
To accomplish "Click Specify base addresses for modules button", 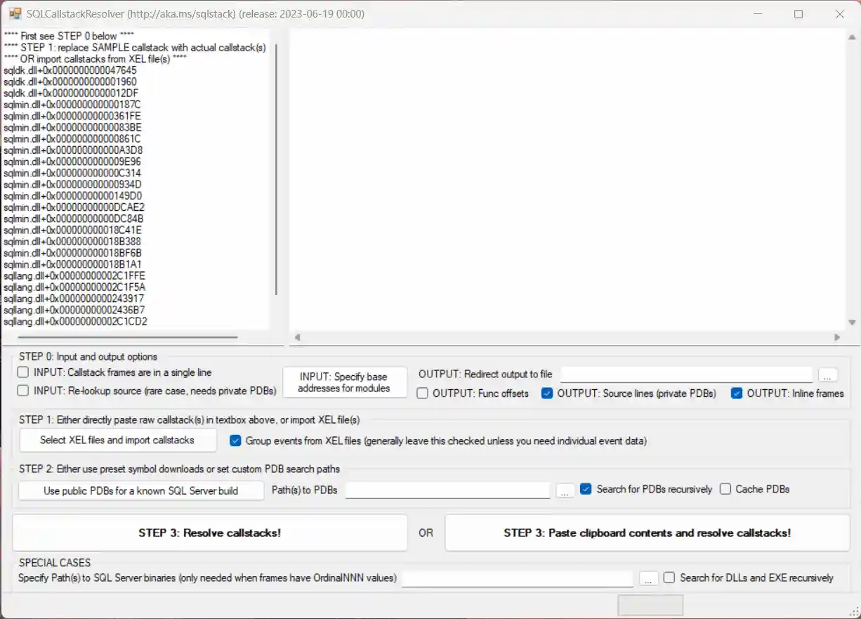I will tap(344, 382).
